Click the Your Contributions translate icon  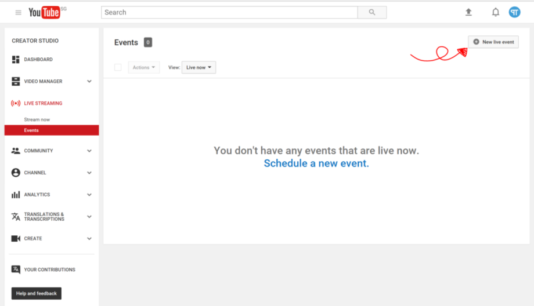[x=16, y=269]
